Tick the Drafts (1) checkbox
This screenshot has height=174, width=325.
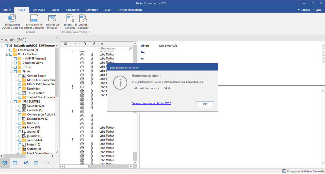coord(20,123)
